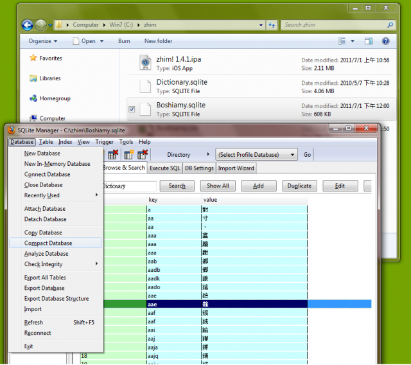Open the Help menu in SQLite Manager

click(144, 142)
